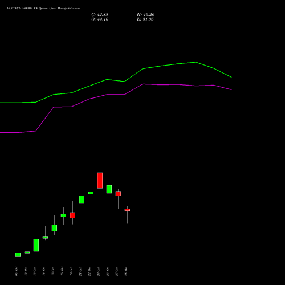This screenshot has height=285, width=285.
Task: Click the large green candle above 13 Oct
Action: point(36,245)
